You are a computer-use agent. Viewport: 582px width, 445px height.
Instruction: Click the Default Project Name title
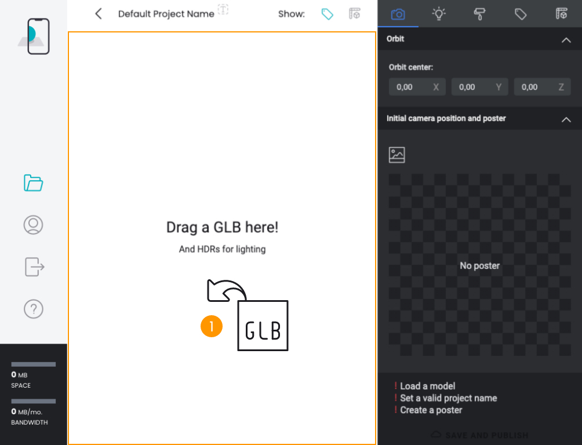pos(167,13)
